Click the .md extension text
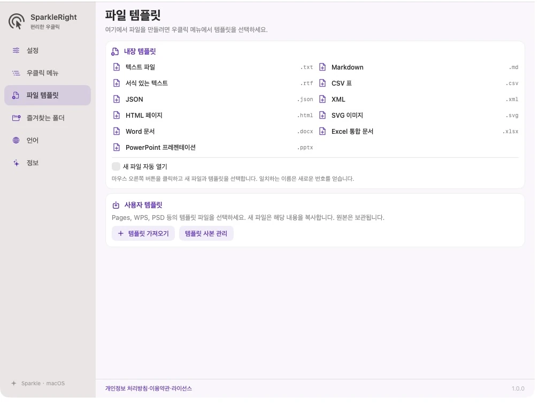This screenshot has width=539, height=404. click(513, 67)
